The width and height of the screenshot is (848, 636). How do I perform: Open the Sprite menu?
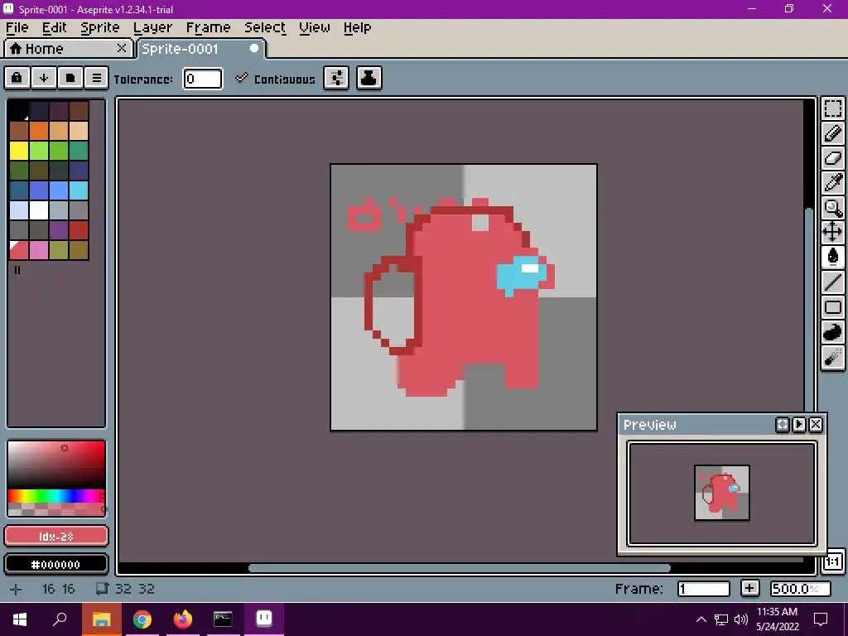coord(100,27)
